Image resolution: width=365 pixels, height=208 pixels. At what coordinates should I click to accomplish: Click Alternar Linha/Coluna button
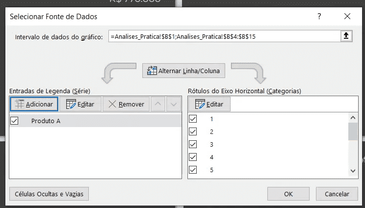tap(183, 71)
